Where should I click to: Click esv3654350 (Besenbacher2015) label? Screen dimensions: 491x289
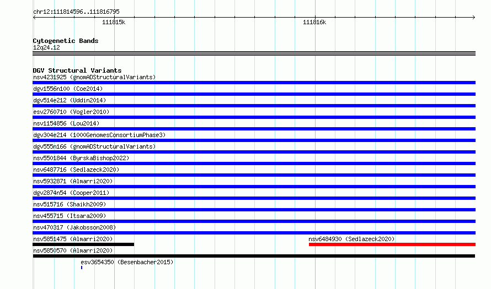click(127, 262)
